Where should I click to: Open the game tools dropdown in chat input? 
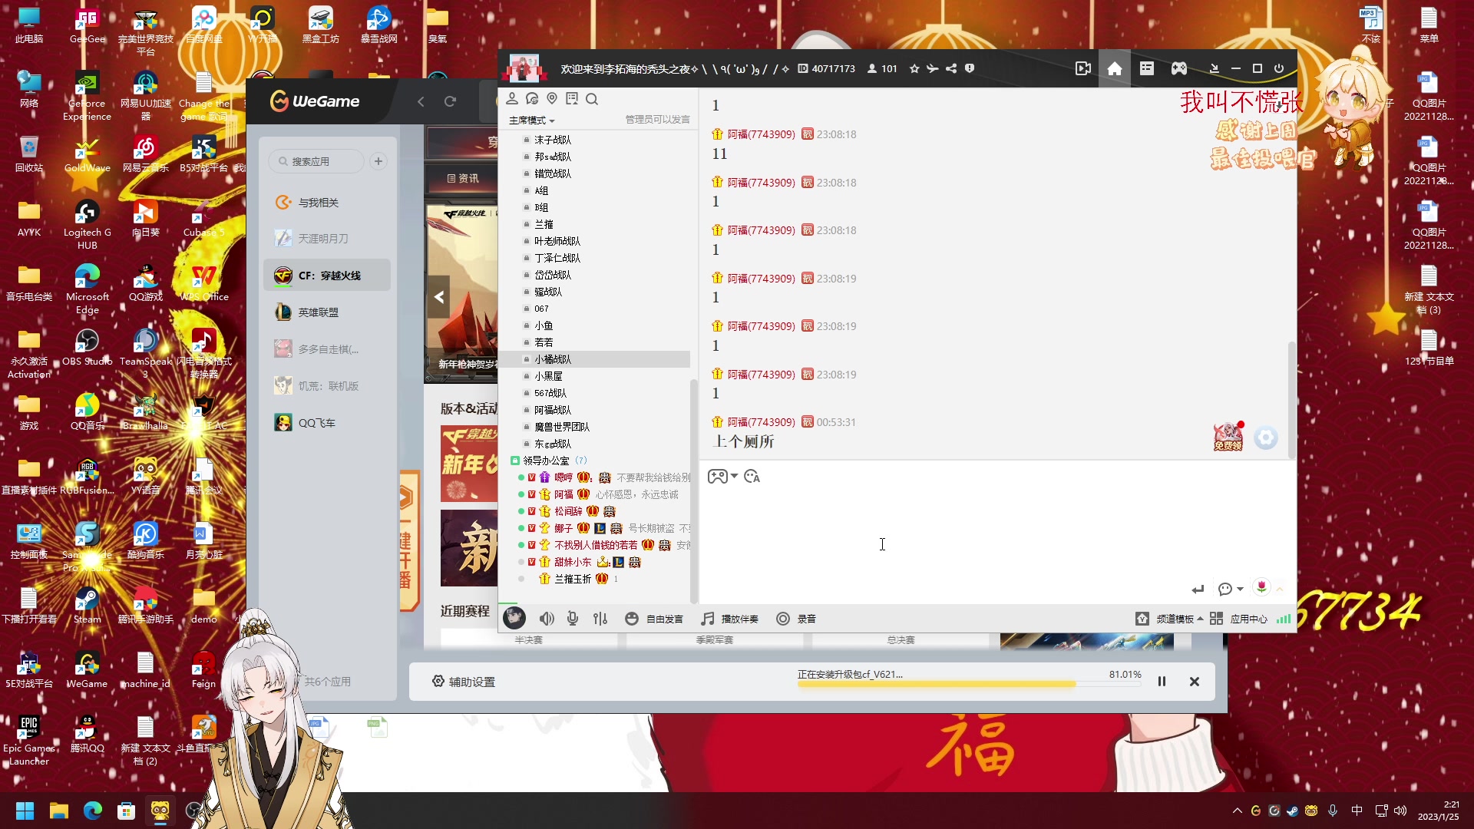(x=722, y=477)
